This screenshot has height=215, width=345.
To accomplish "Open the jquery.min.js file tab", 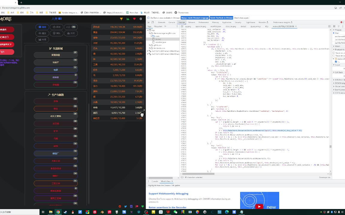I will (x=255, y=26).
